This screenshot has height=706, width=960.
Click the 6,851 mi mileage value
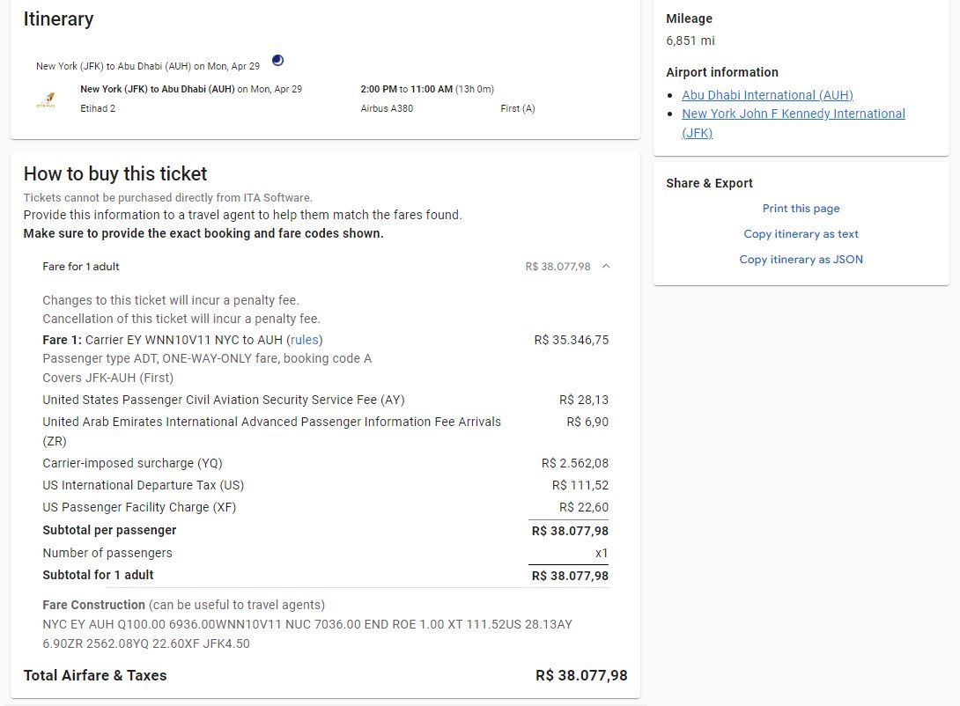pyautogui.click(x=690, y=41)
